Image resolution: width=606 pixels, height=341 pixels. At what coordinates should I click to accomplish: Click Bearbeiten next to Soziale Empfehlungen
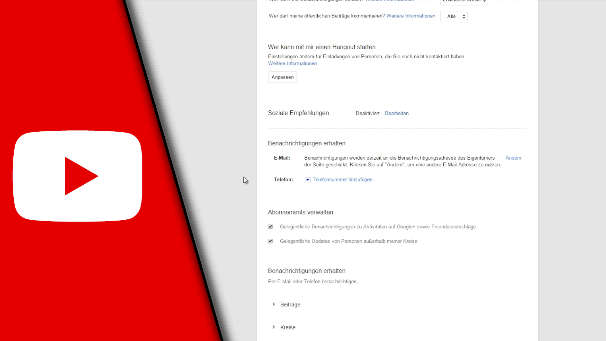(396, 113)
